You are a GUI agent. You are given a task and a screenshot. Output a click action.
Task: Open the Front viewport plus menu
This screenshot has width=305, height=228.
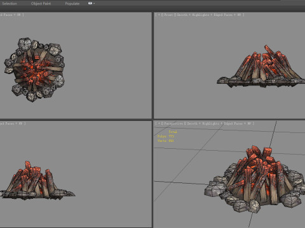pos(159,15)
